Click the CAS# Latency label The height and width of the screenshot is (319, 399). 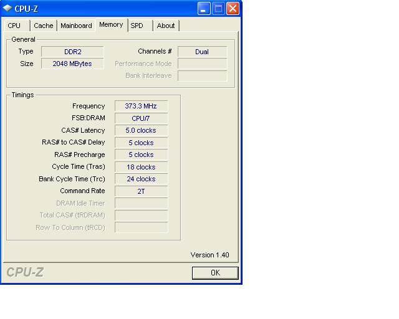pos(83,130)
